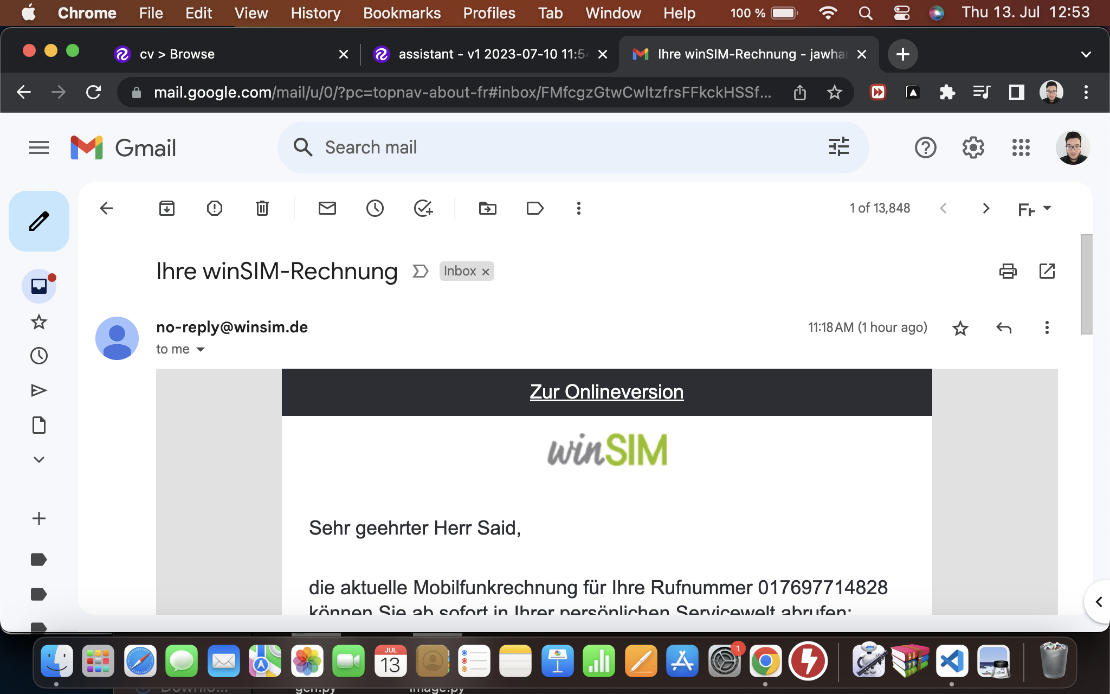Open the Move to folder icon

click(487, 208)
